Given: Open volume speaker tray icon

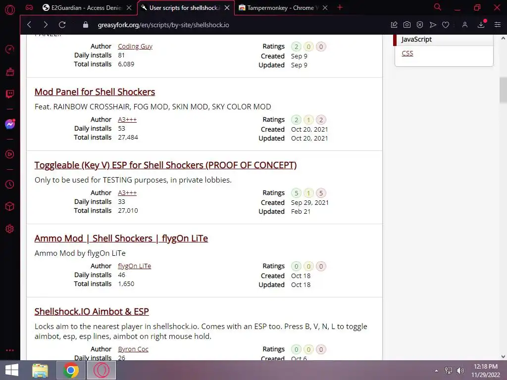Looking at the screenshot, I should tap(460, 371).
